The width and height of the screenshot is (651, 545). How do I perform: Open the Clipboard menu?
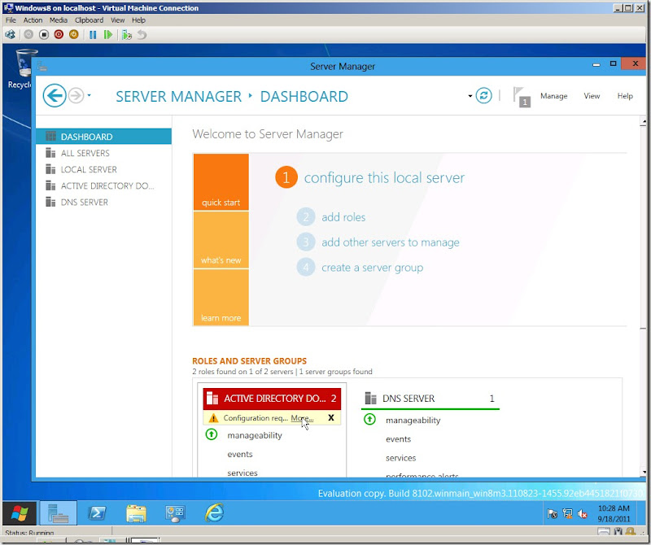[90, 20]
